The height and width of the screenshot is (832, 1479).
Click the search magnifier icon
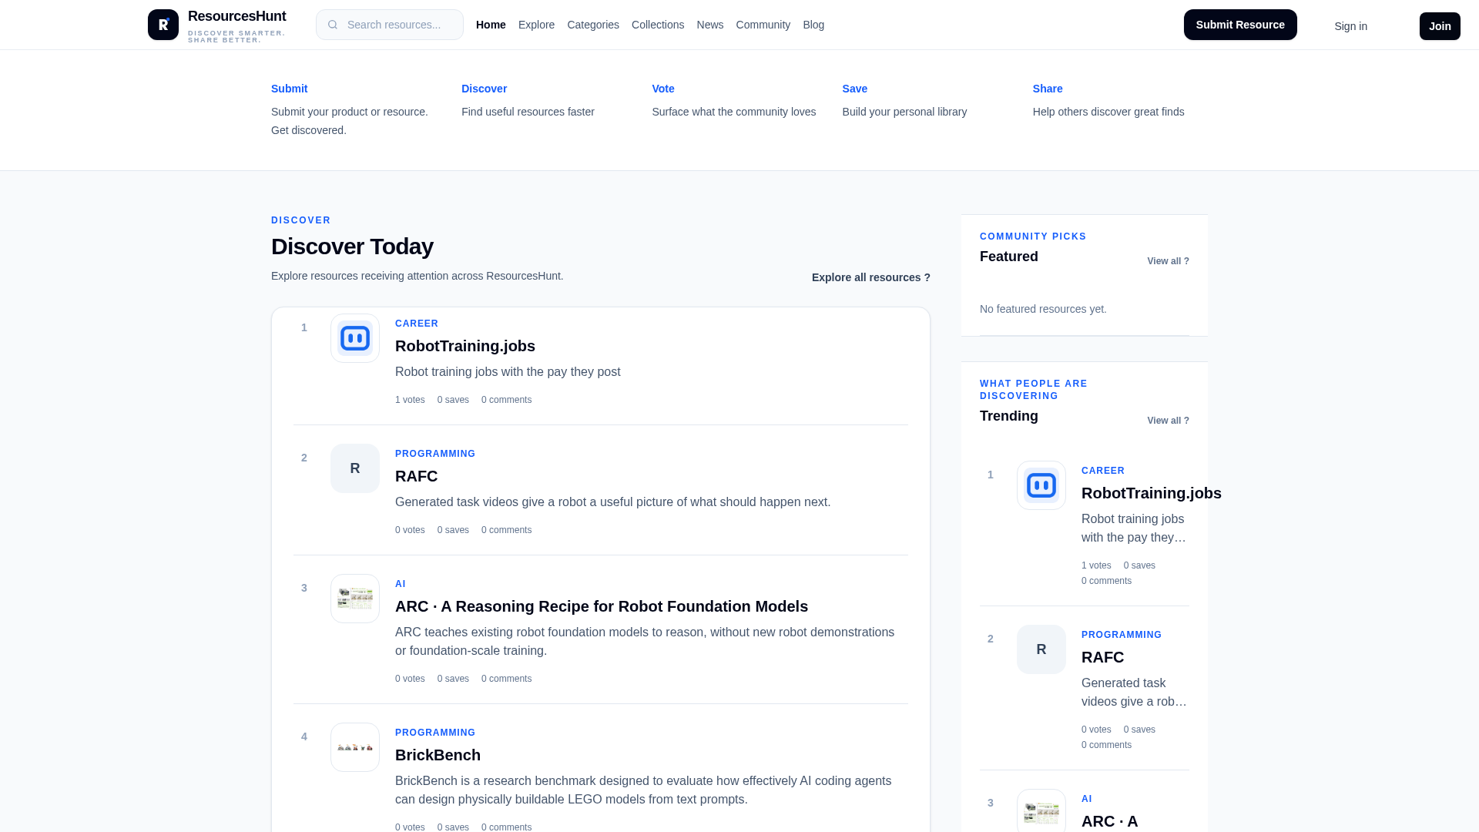[x=333, y=25]
